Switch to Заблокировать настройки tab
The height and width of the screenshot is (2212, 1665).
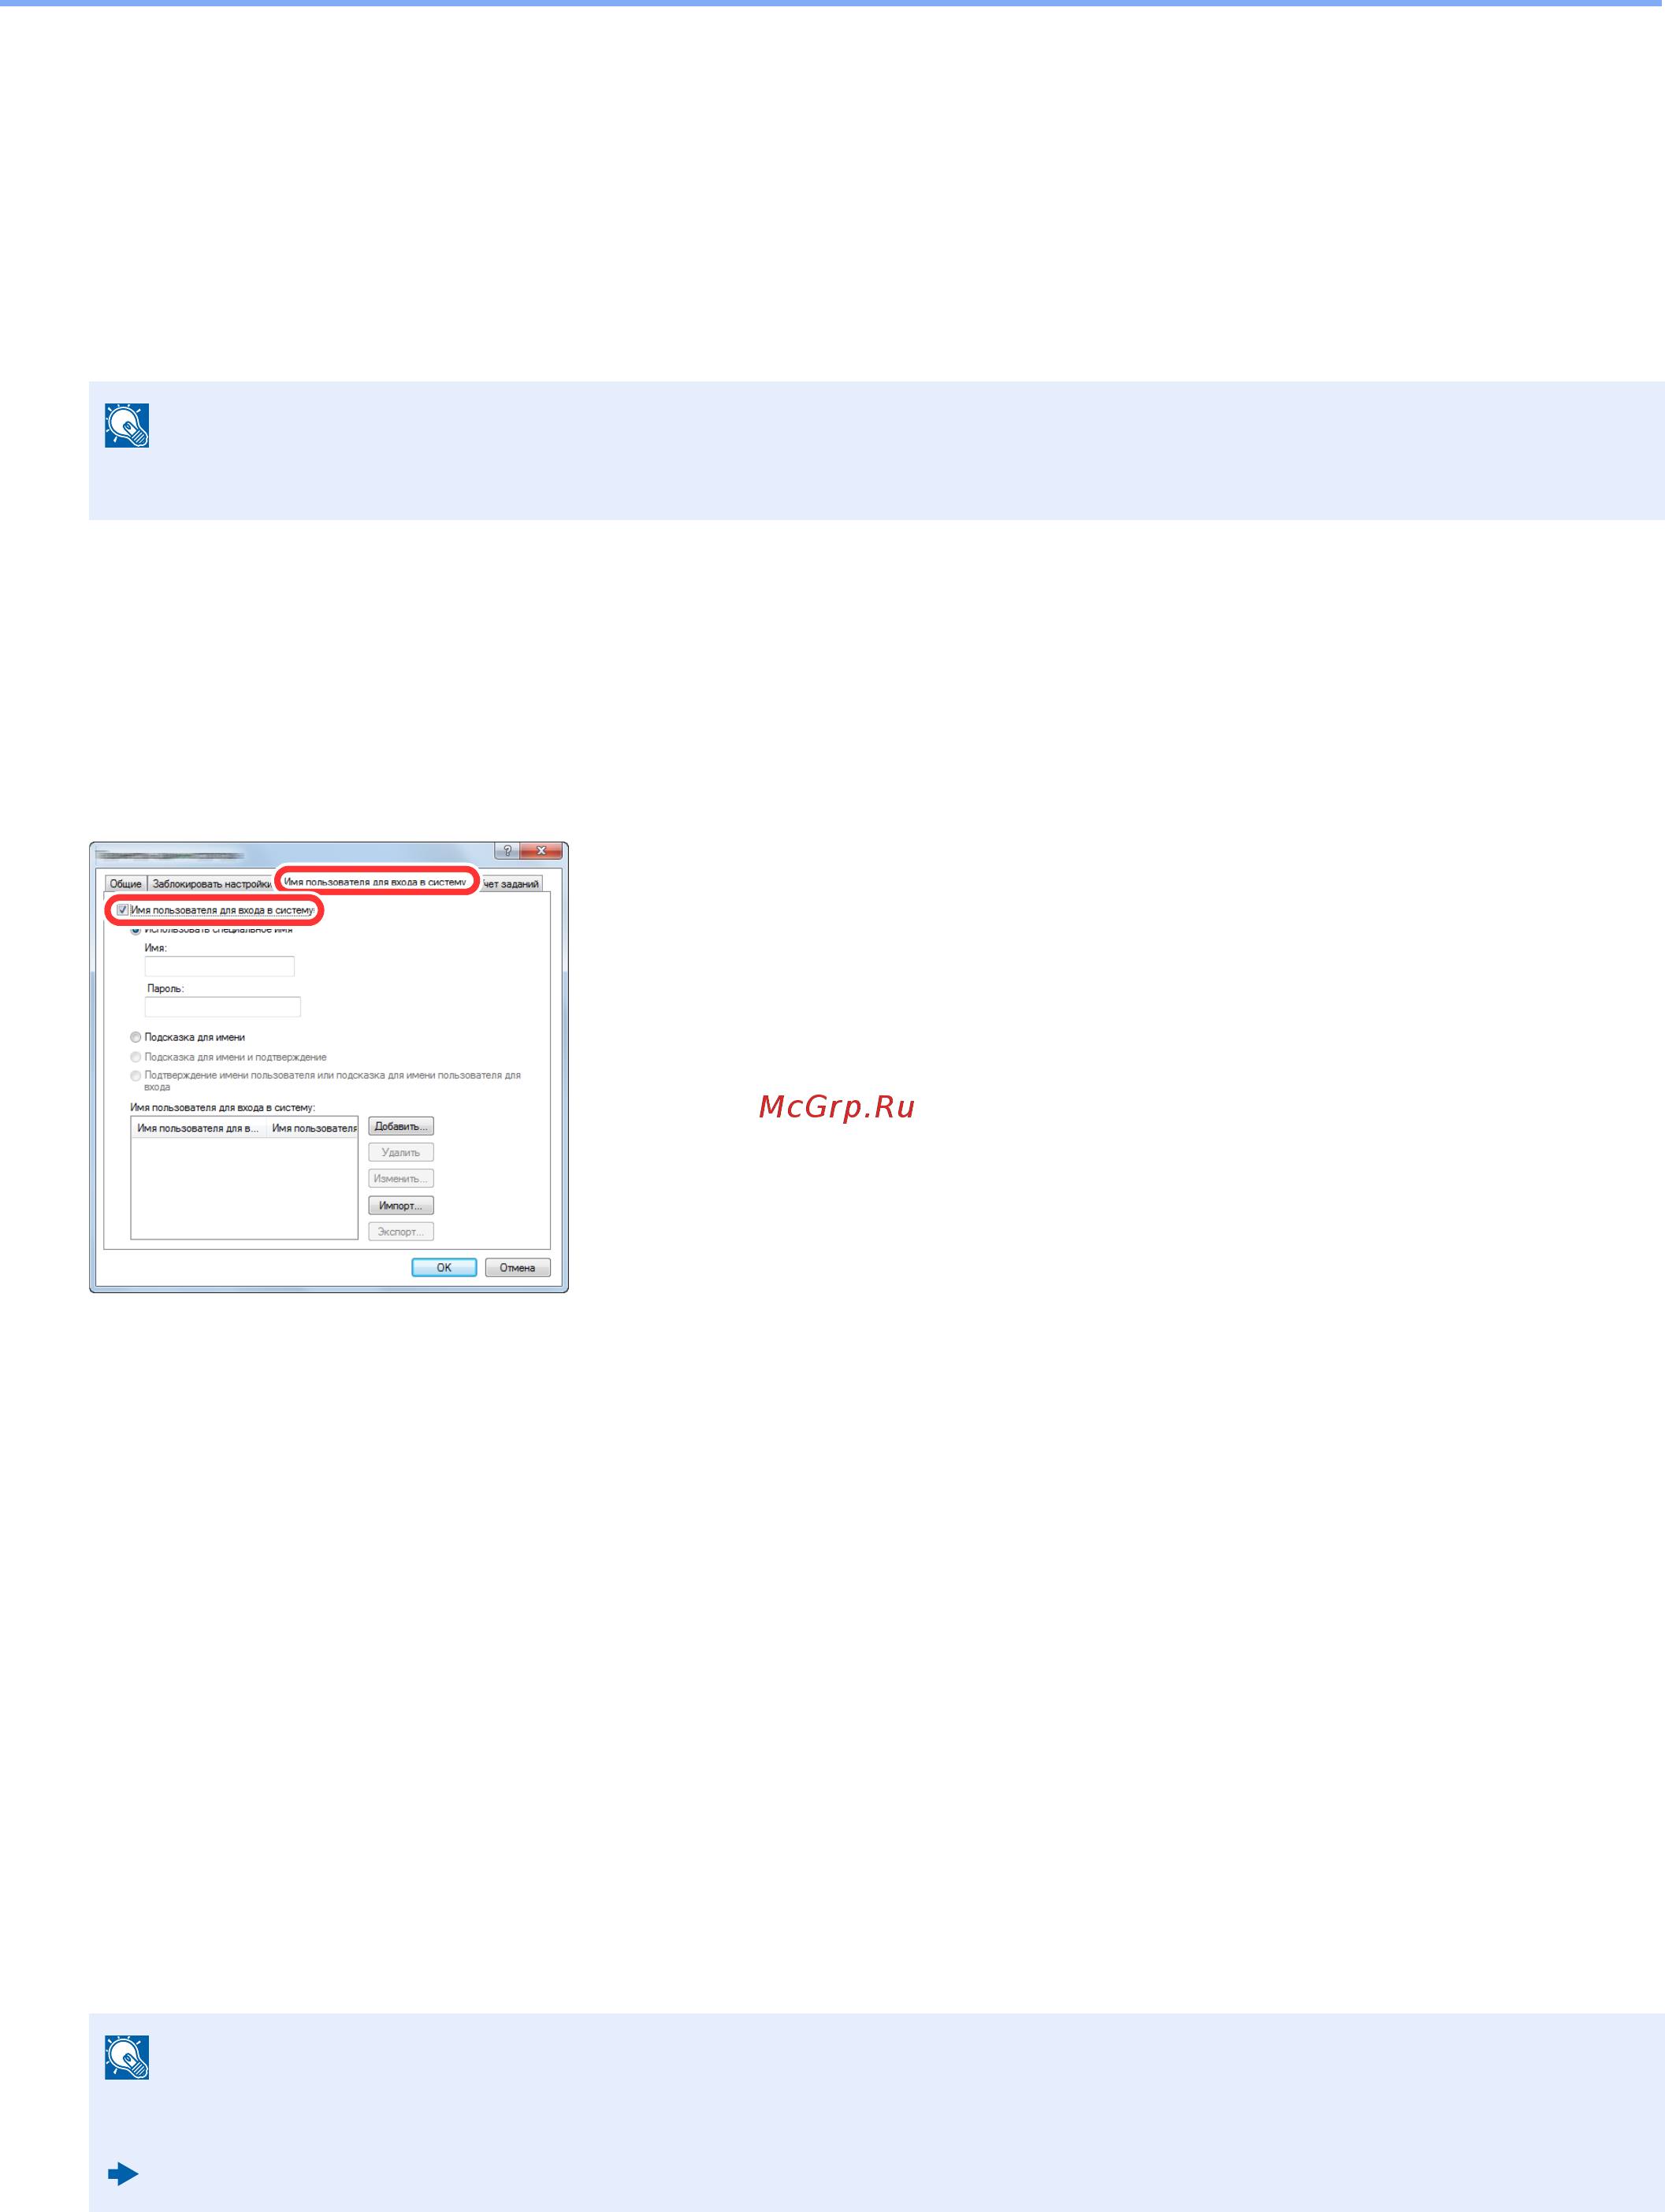(211, 884)
